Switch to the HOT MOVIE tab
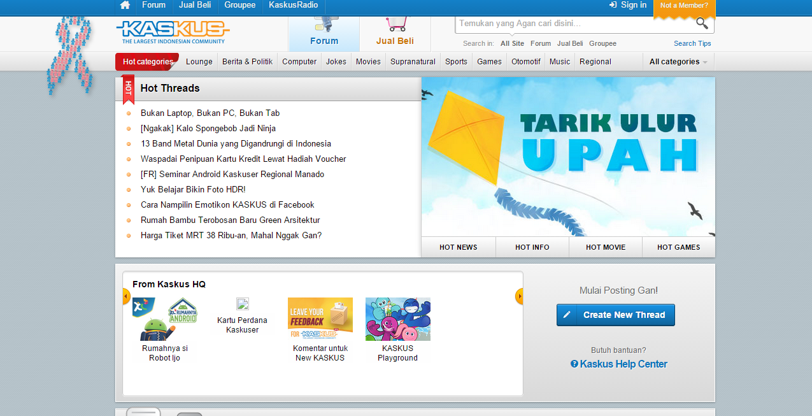The image size is (812, 416). pyautogui.click(x=606, y=247)
